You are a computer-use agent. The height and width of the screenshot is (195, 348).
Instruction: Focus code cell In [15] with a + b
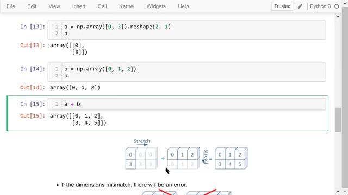(x=187, y=104)
